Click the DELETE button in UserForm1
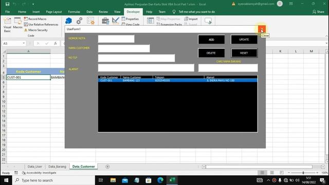This screenshot has width=329, height=185. (211, 53)
